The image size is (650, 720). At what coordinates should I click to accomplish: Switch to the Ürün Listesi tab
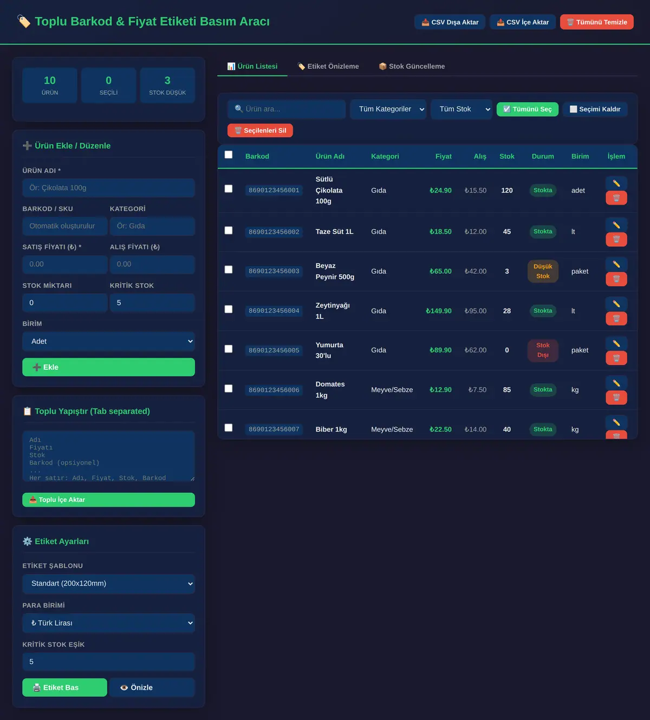(x=252, y=66)
